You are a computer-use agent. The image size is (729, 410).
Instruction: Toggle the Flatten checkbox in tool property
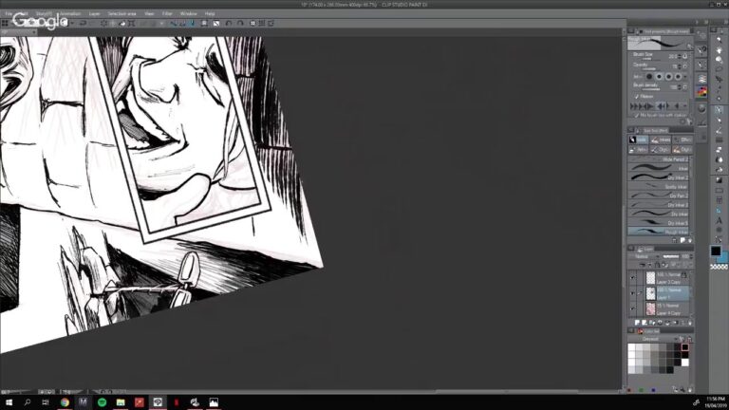pyautogui.click(x=637, y=96)
